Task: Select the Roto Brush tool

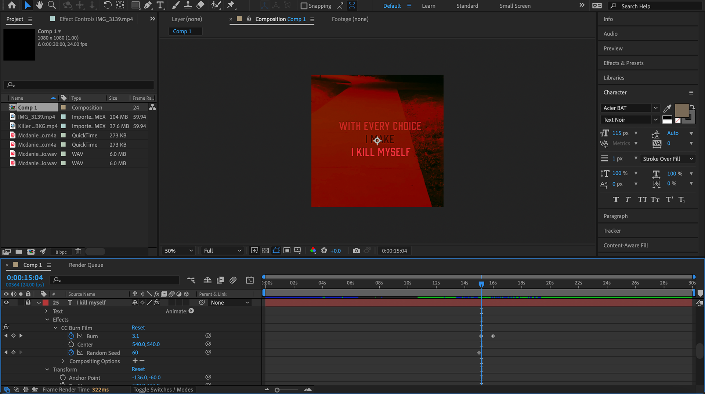Action: (x=216, y=5)
